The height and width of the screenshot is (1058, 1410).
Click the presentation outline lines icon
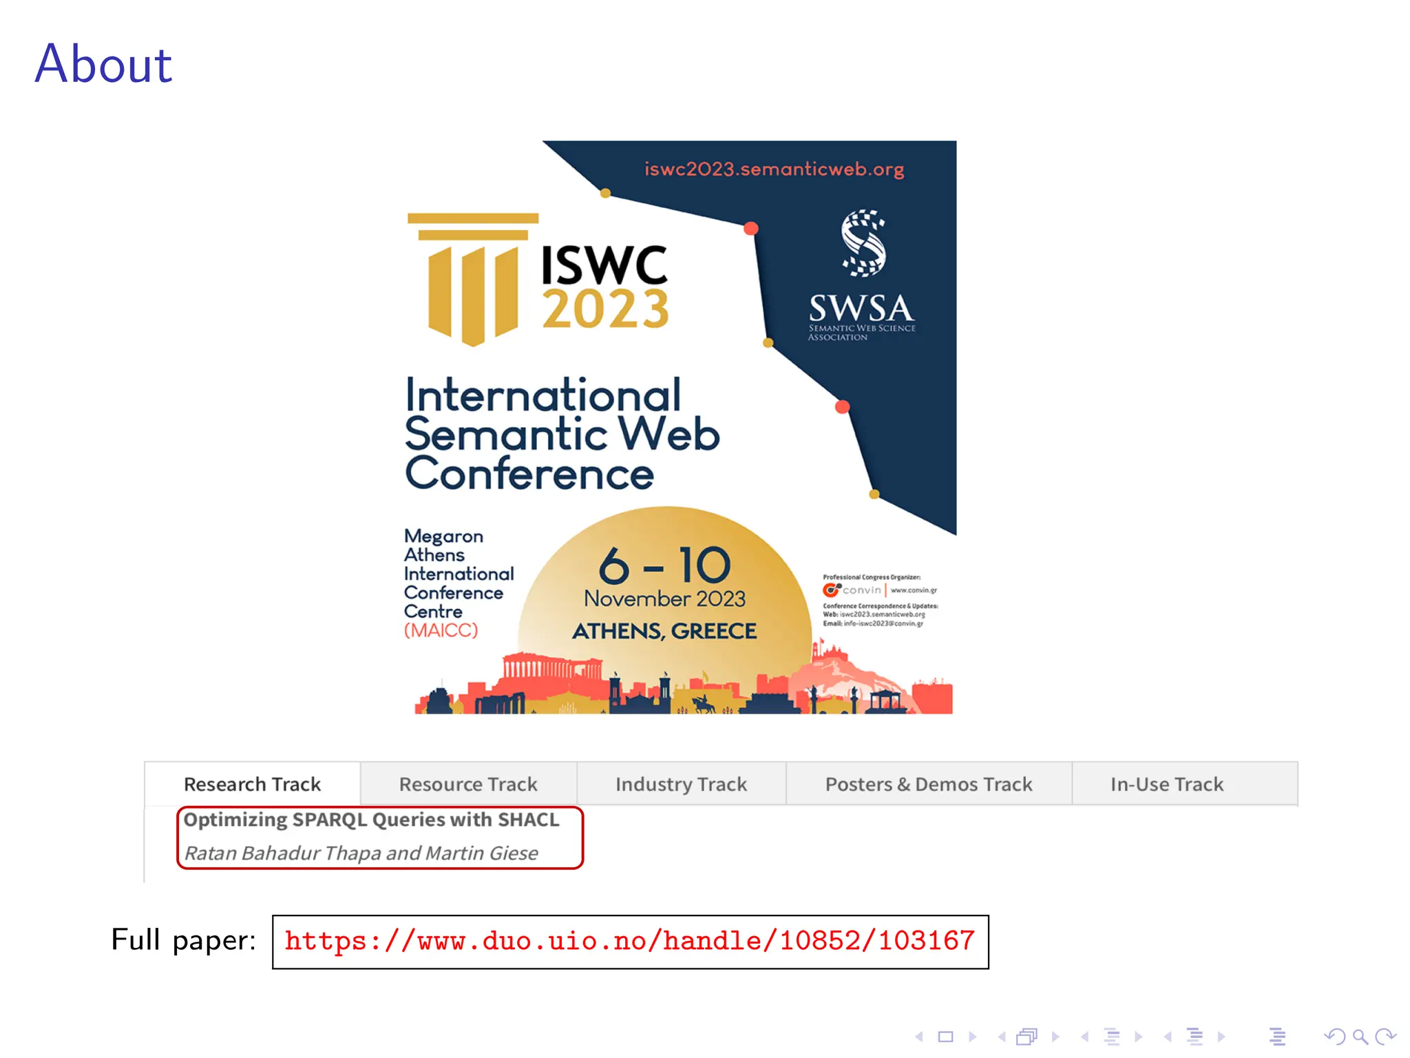[1278, 1037]
